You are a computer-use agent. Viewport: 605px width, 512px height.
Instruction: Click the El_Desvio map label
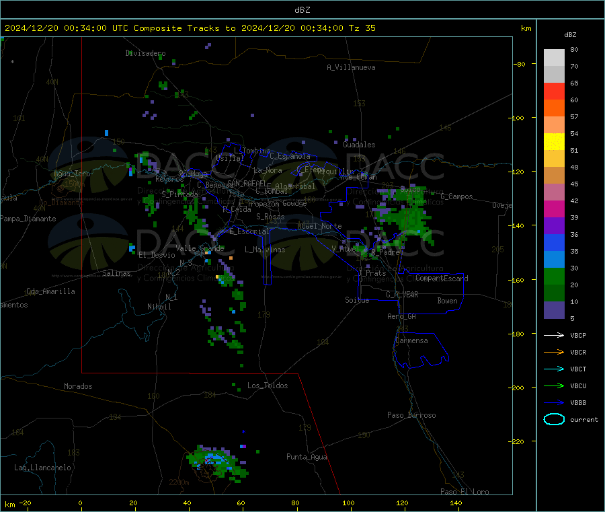pos(157,255)
